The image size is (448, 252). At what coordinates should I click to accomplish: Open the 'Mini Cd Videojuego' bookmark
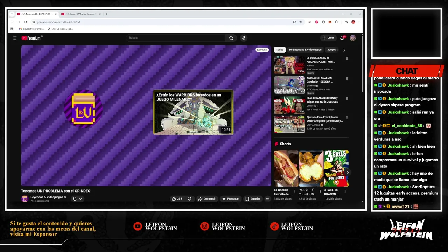[60, 29]
